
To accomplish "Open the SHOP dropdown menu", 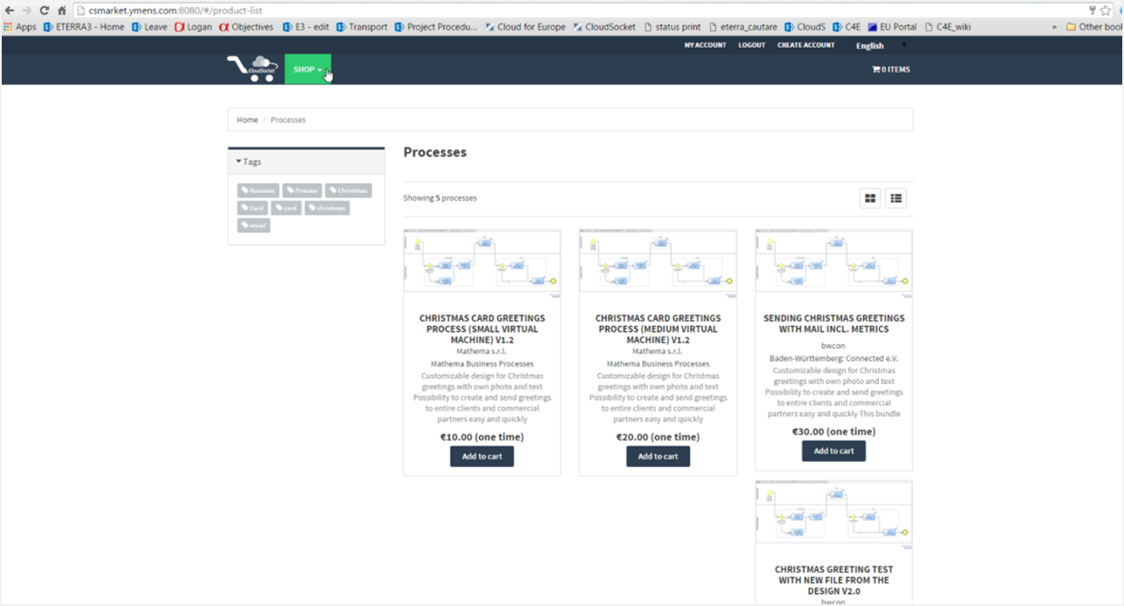I will [x=308, y=70].
